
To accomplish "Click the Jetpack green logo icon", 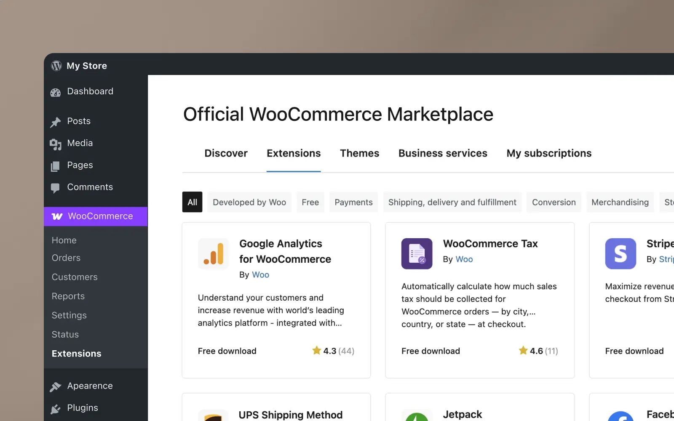I will pos(417,415).
